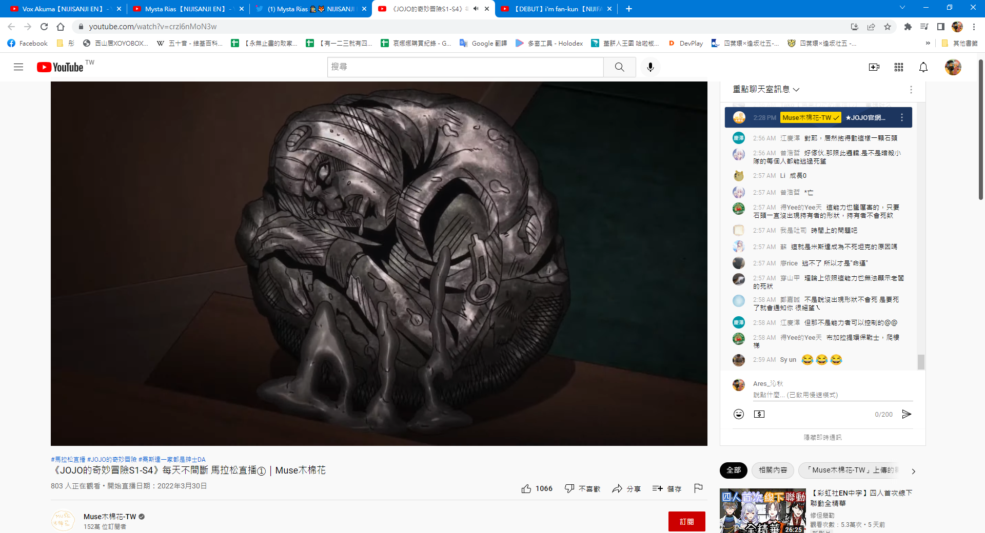Click the browser address bar URL

(x=153, y=27)
